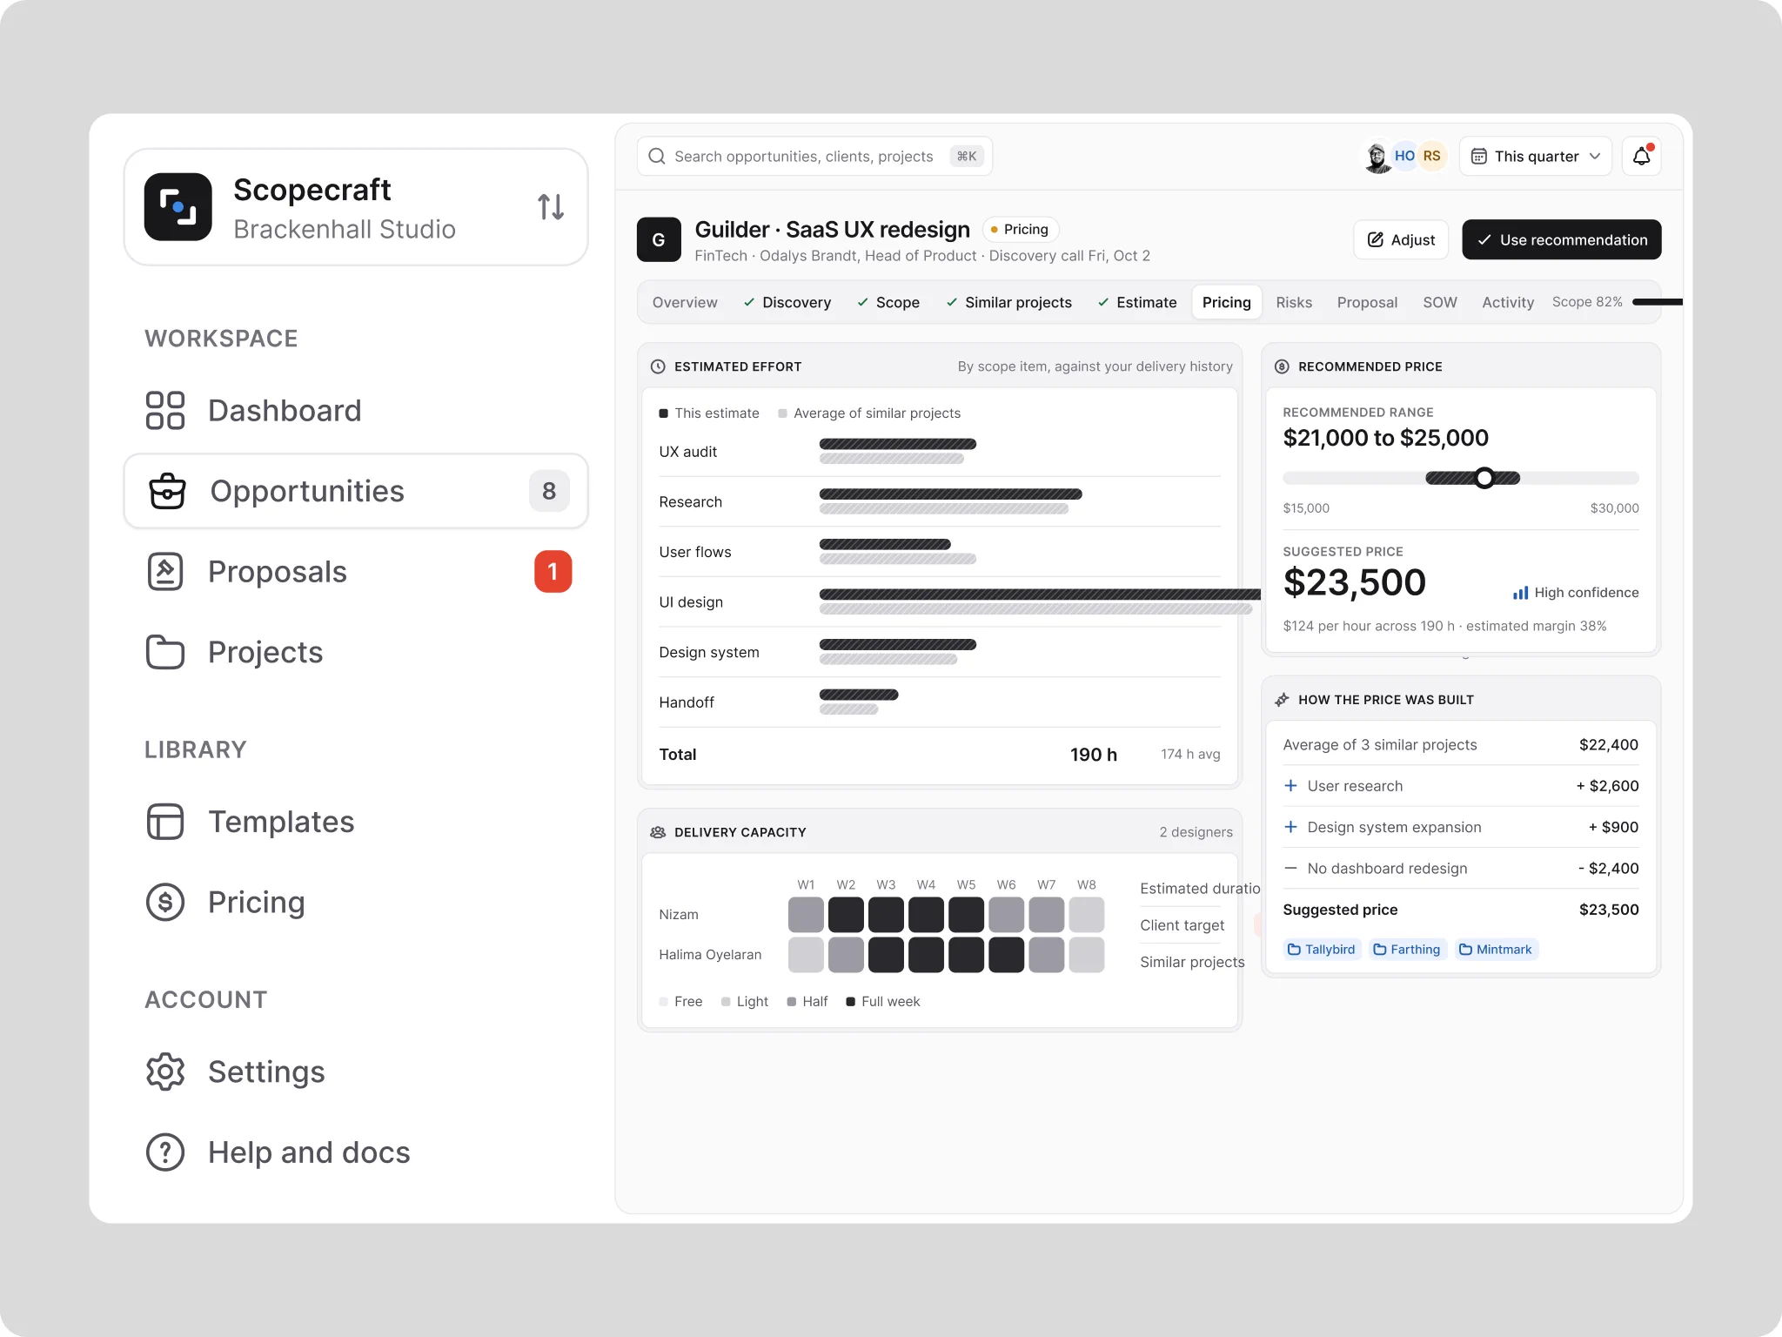The height and width of the screenshot is (1337, 1782).
Task: Click the first user photo avatar
Action: [1377, 157]
